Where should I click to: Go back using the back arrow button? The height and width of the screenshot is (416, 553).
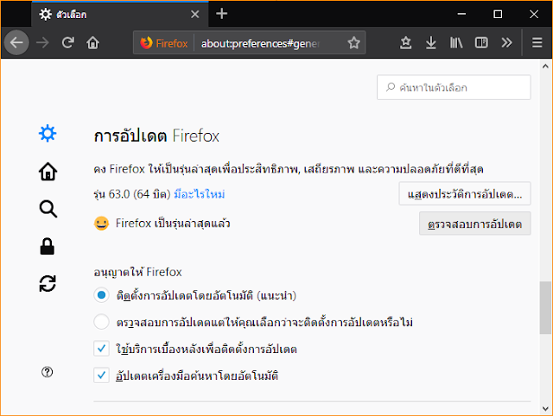[16, 42]
